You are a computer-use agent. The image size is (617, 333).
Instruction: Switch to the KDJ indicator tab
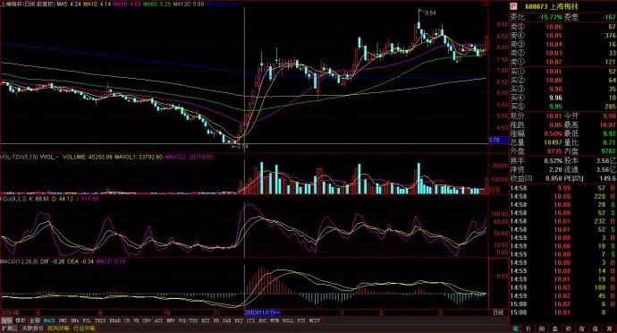pos(239,320)
